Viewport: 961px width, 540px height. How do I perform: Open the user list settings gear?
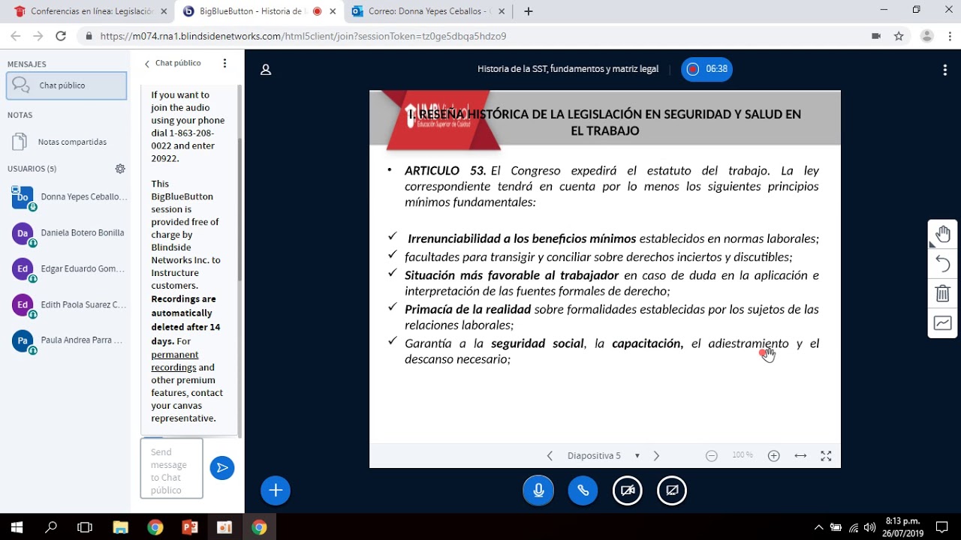pyautogui.click(x=120, y=169)
